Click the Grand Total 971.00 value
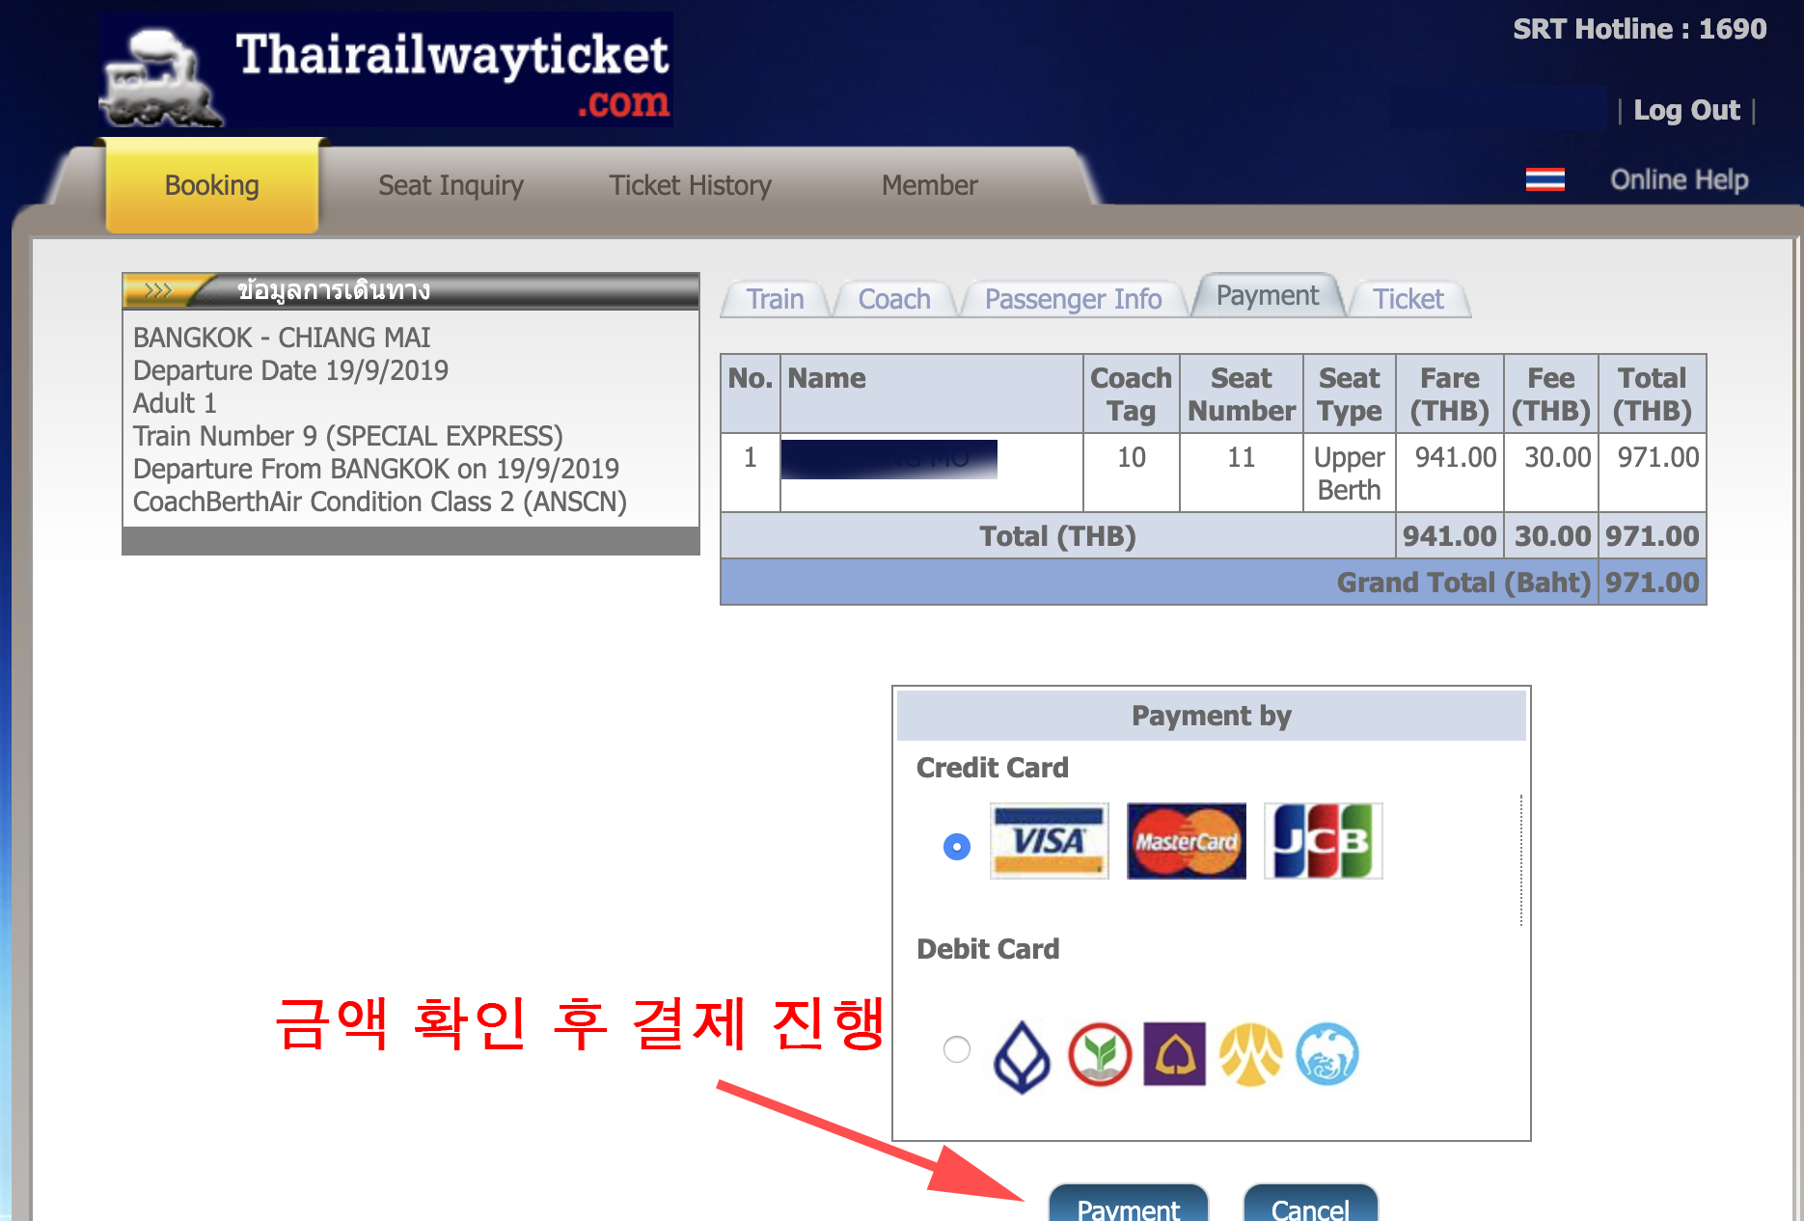 click(x=1652, y=583)
